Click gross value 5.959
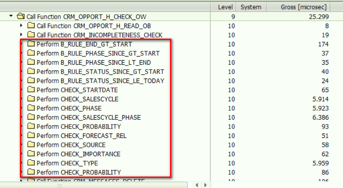This screenshot has width=343, height=188. (321, 164)
